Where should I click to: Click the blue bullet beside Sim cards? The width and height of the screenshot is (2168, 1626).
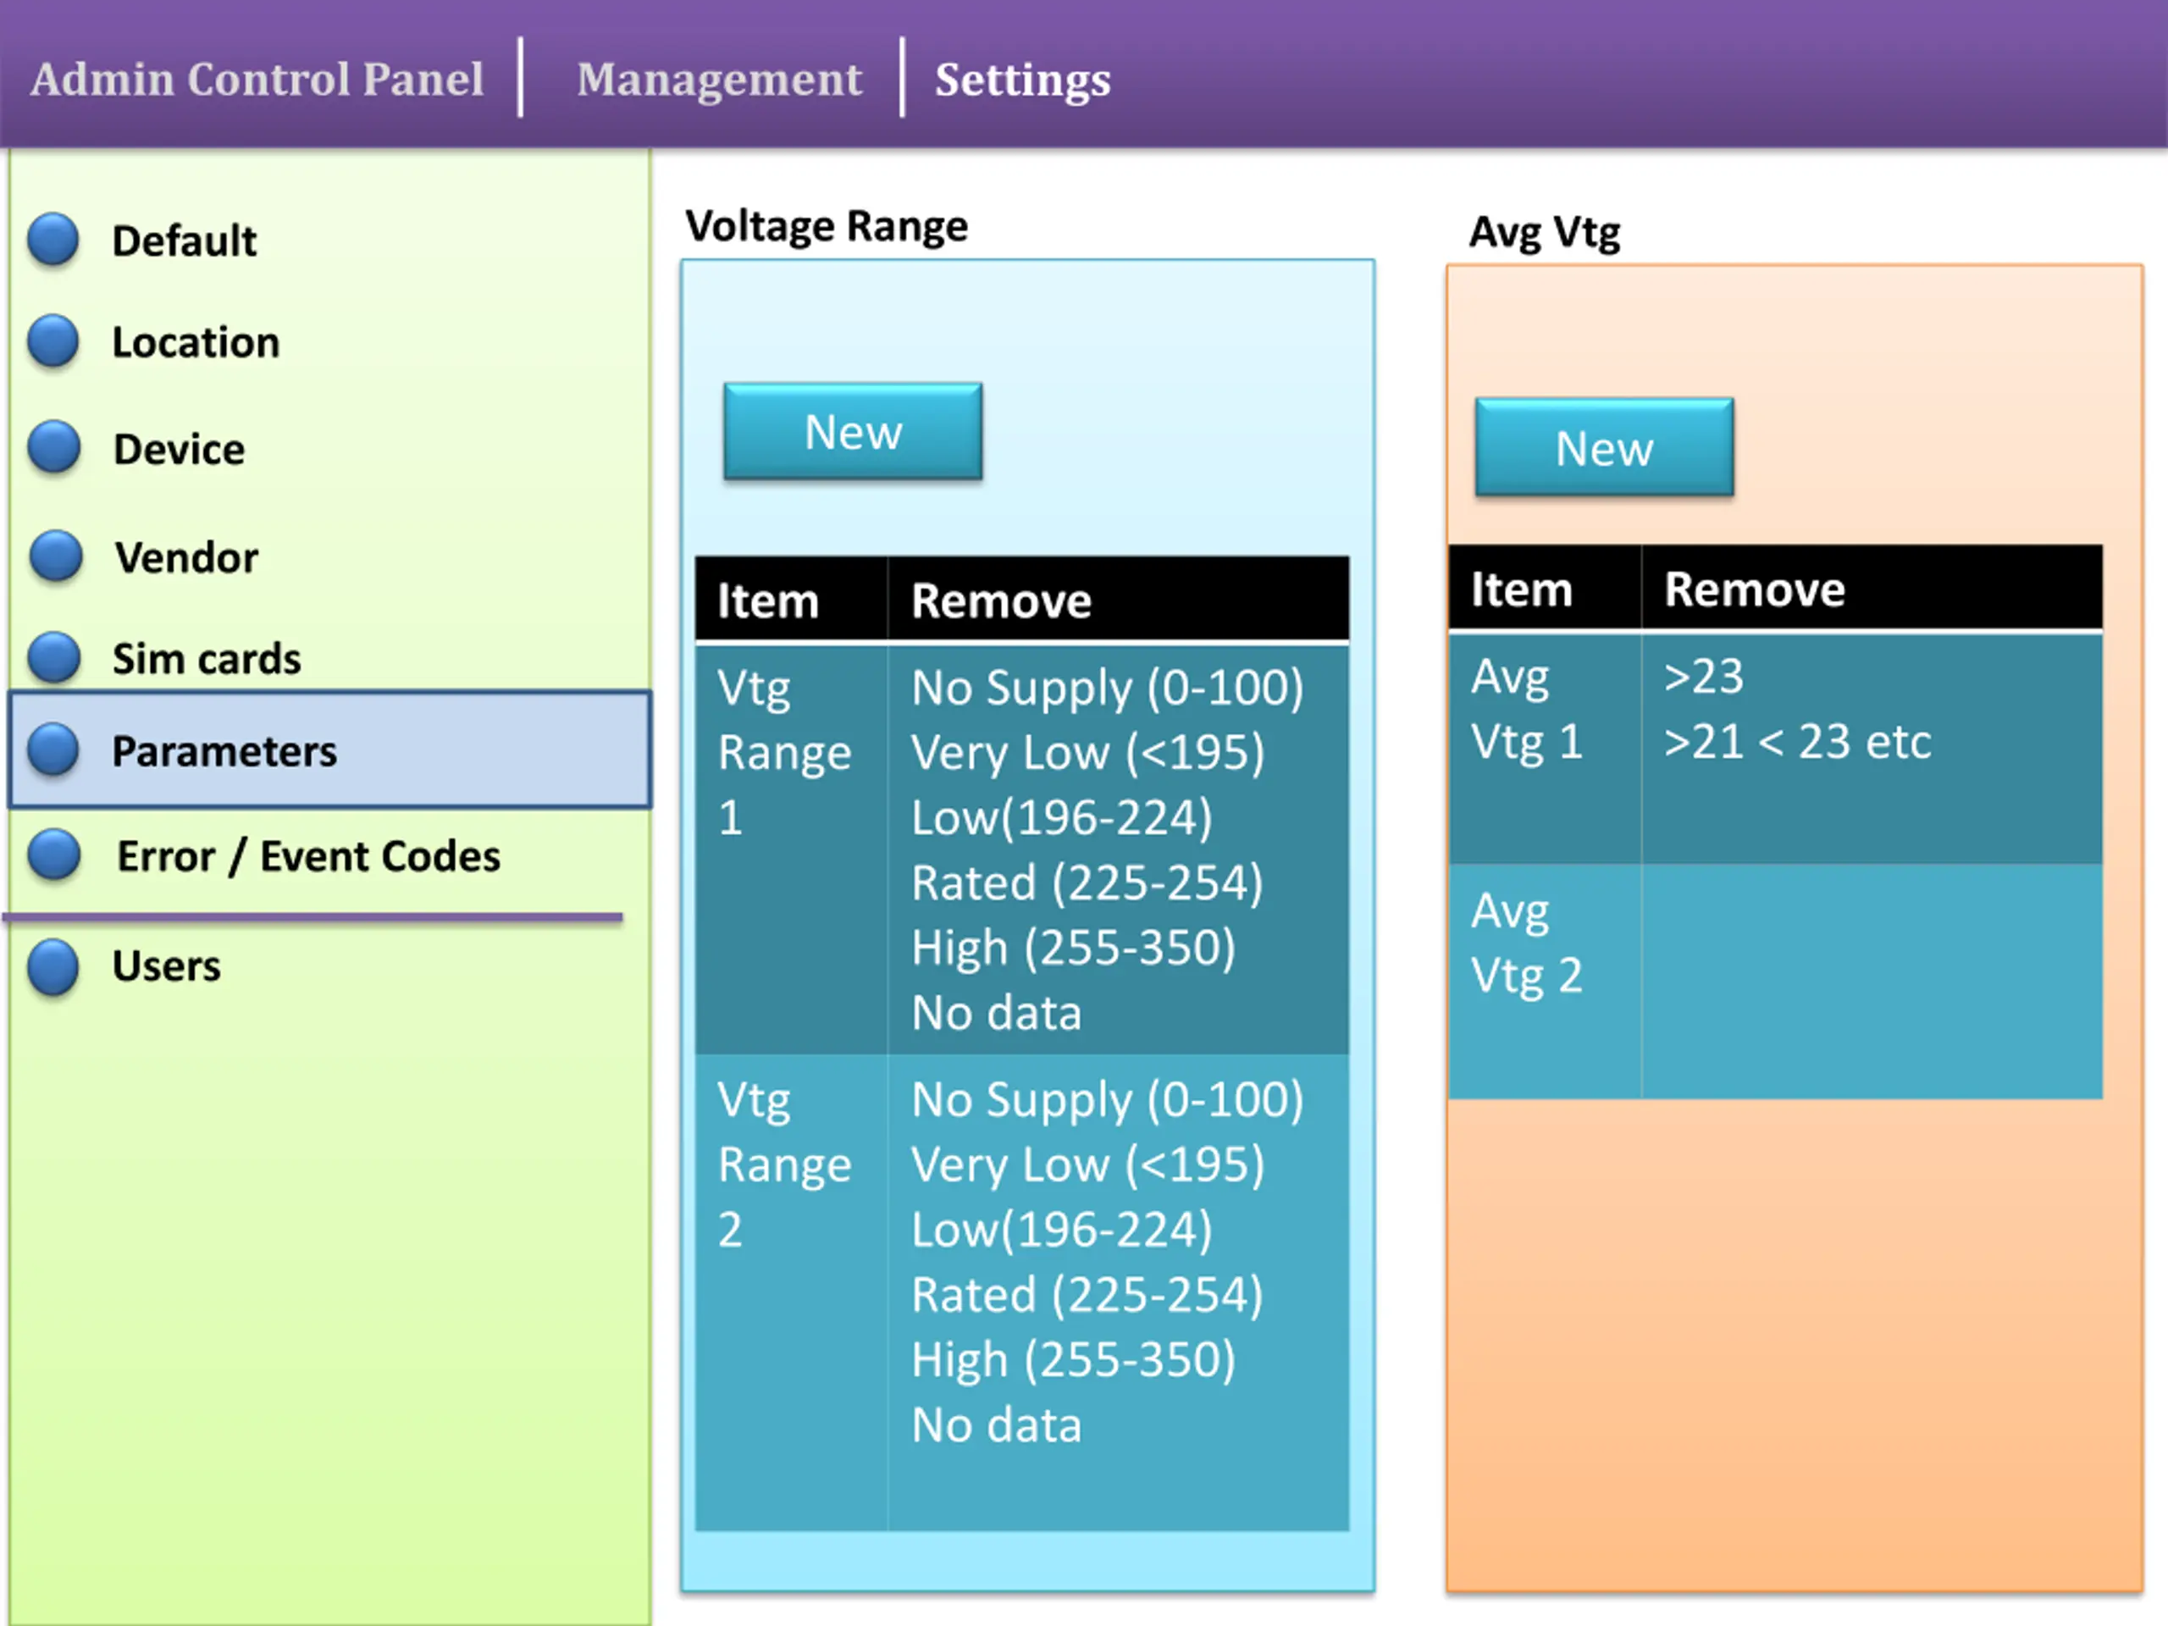[x=53, y=656]
